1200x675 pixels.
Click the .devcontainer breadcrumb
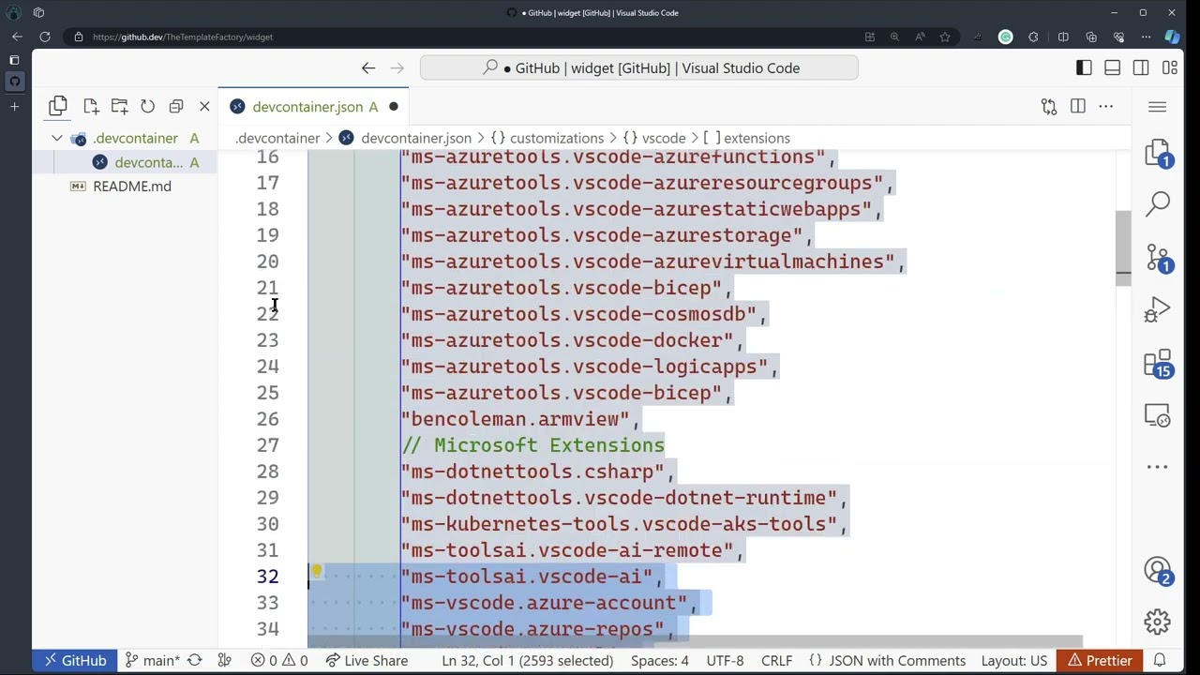[277, 138]
